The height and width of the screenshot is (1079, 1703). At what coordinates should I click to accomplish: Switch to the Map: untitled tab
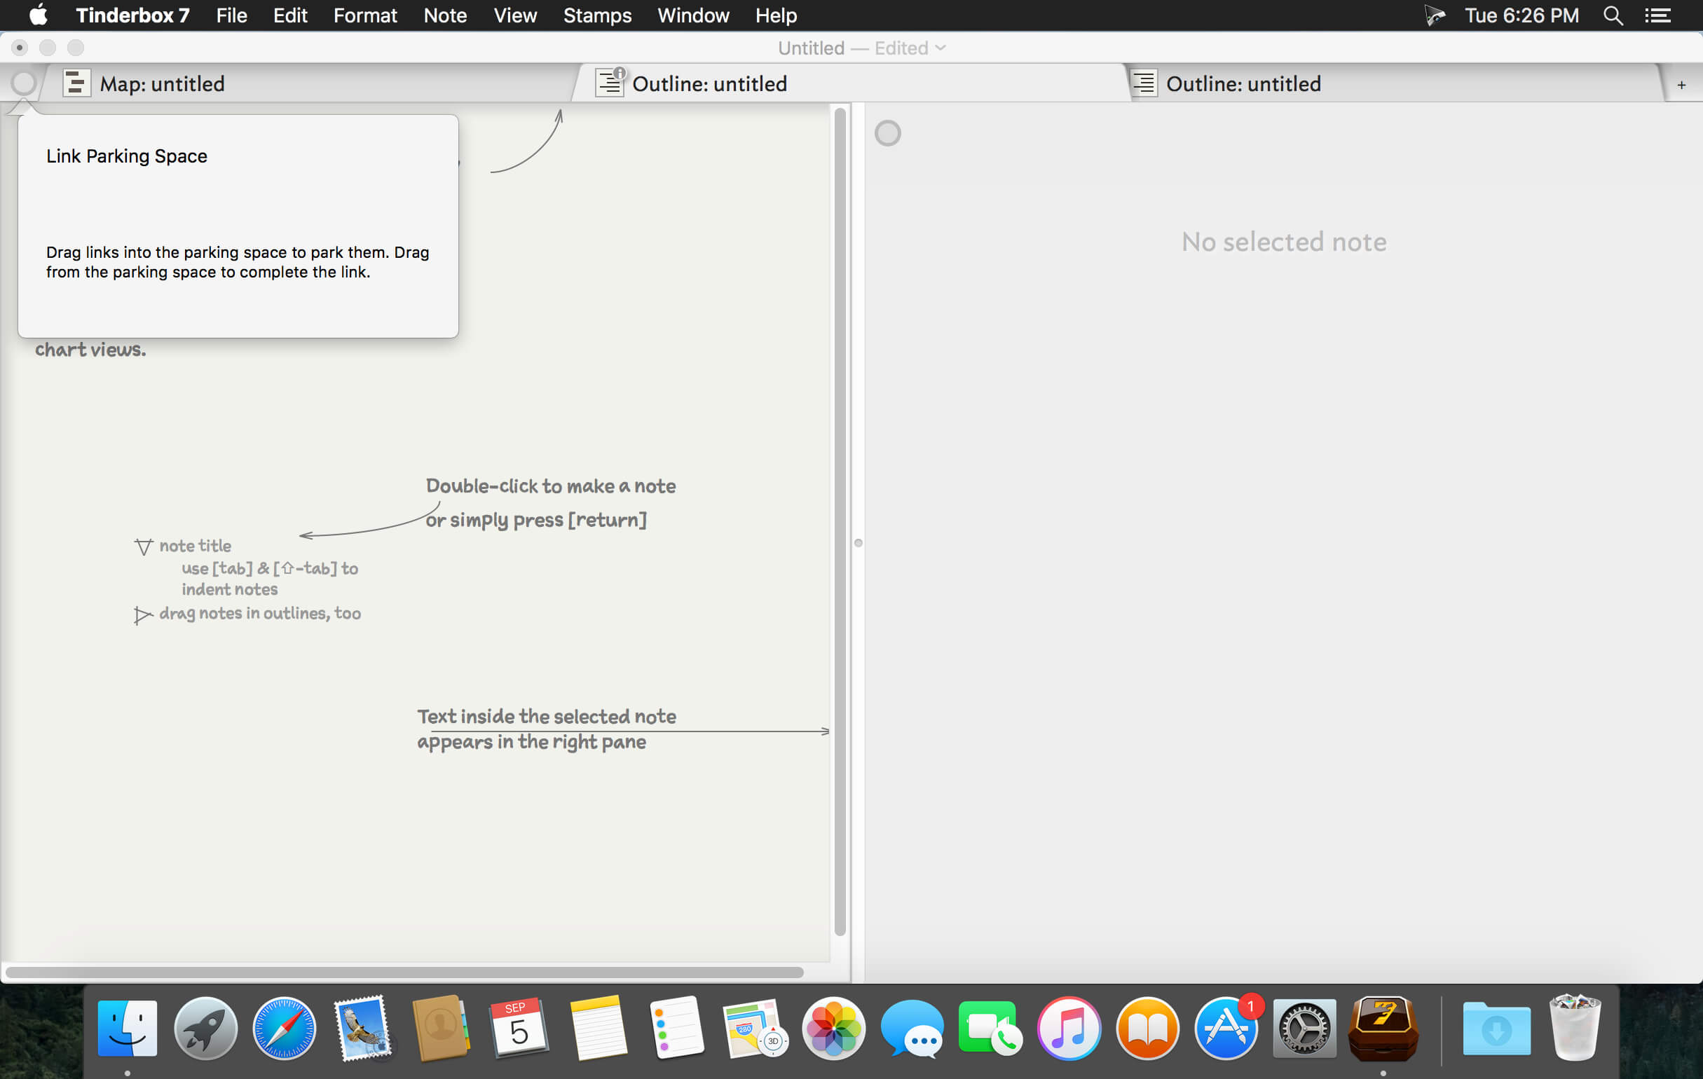pos(162,83)
